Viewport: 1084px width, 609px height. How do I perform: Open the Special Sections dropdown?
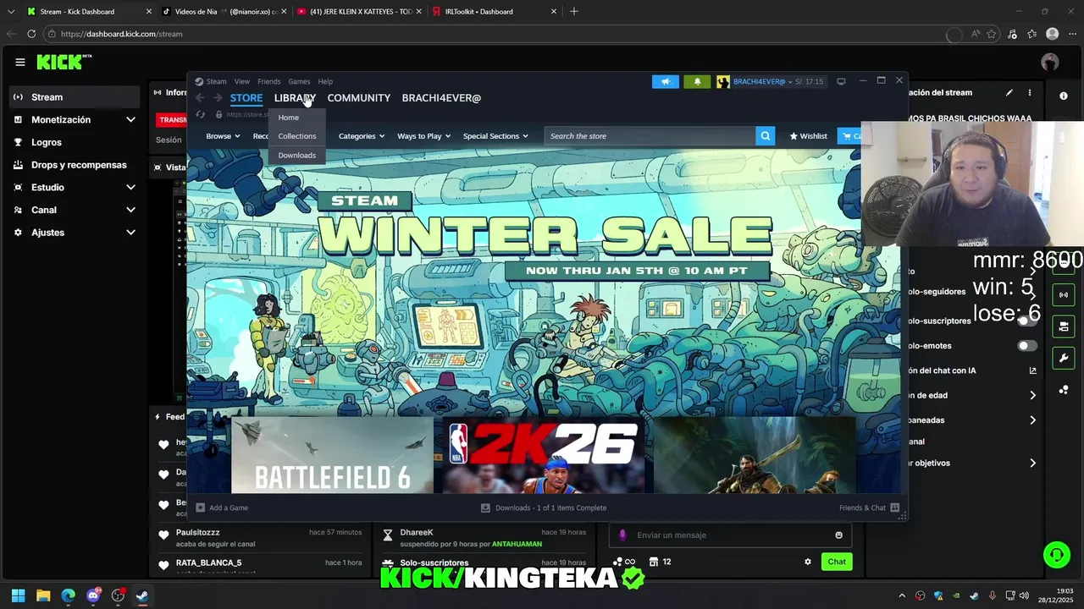click(495, 136)
